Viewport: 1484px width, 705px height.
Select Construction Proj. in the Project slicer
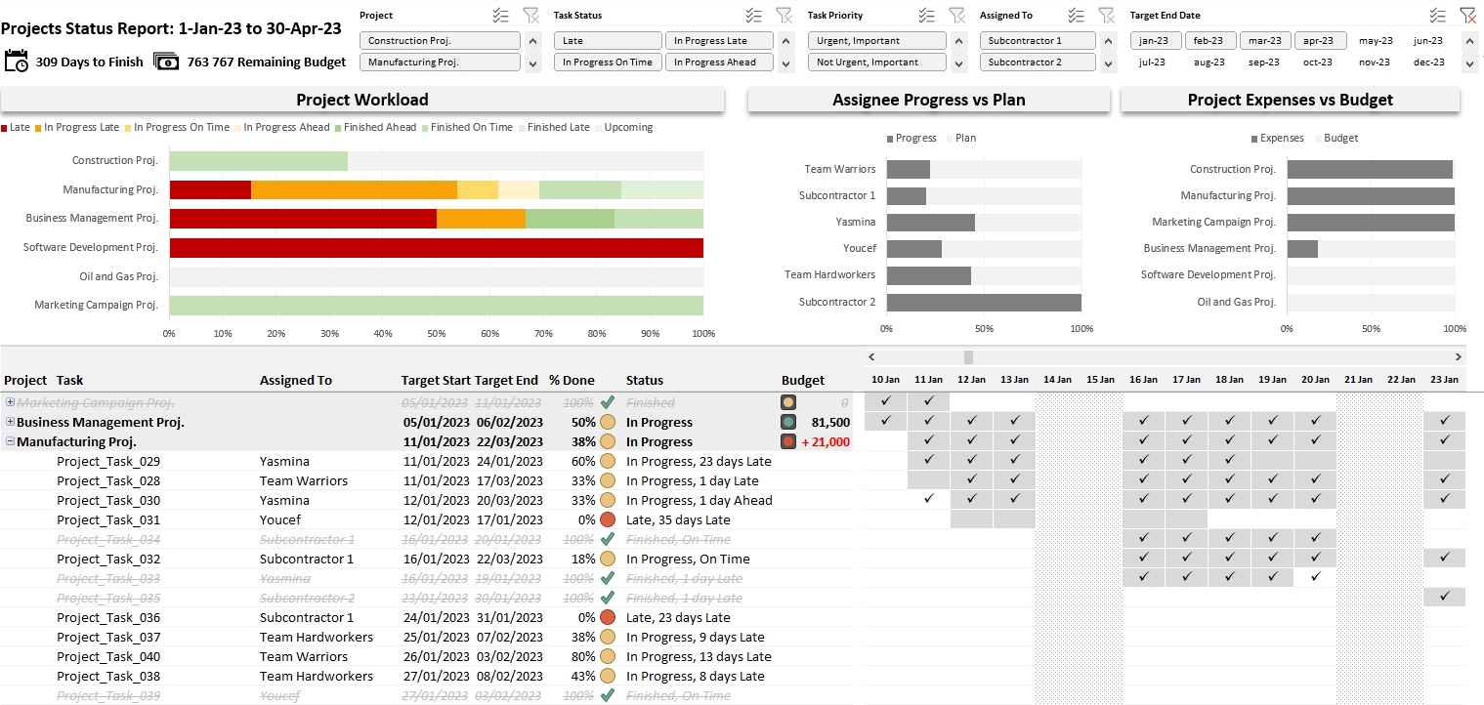[x=441, y=40]
